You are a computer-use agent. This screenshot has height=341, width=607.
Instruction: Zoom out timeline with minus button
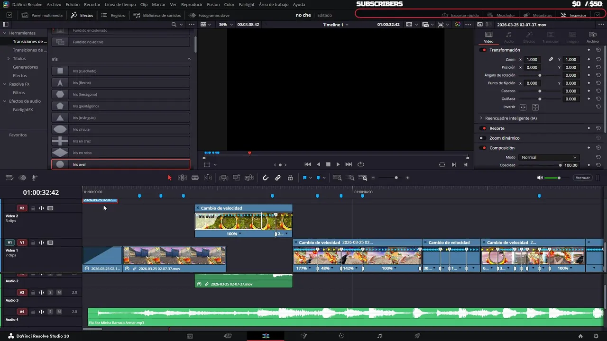point(373,178)
